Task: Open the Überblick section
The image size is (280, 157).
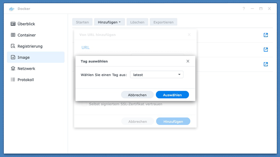Action: click(26, 24)
